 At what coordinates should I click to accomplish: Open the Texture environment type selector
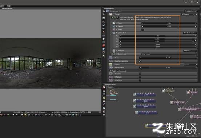pos(191,11)
